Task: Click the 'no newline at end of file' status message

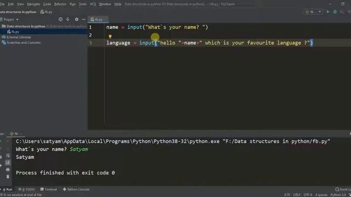Action: click(21, 195)
